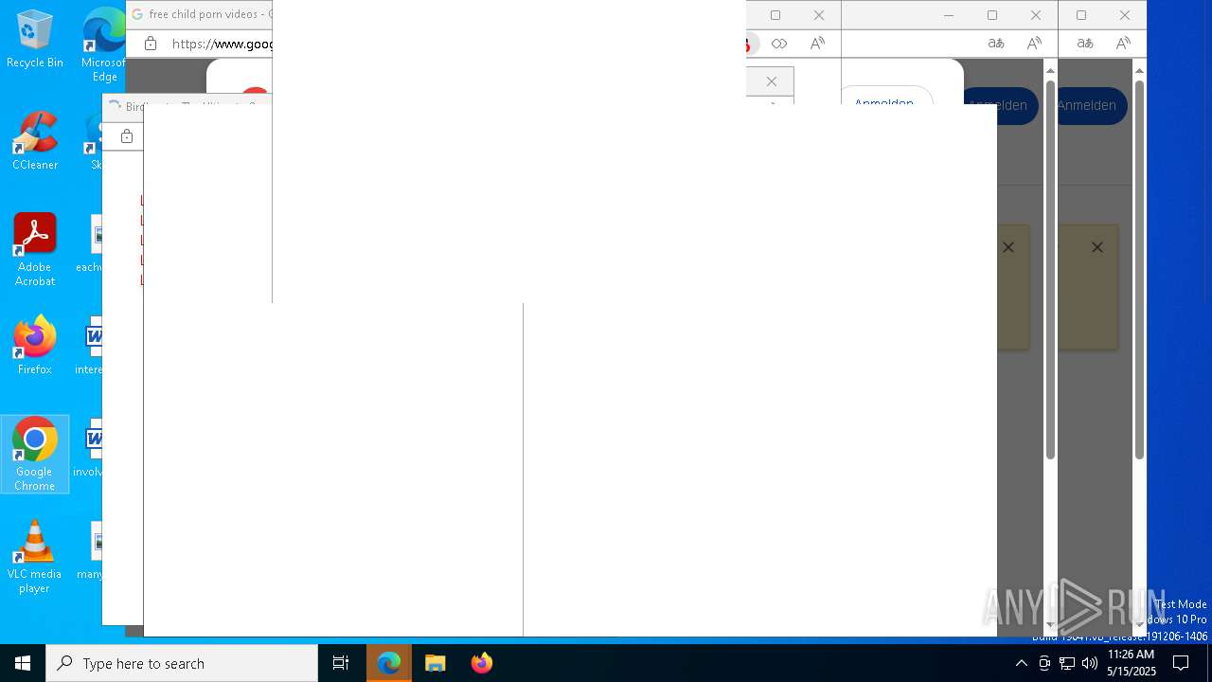
Task: Open File Explorer from the taskbar
Action: point(436,663)
